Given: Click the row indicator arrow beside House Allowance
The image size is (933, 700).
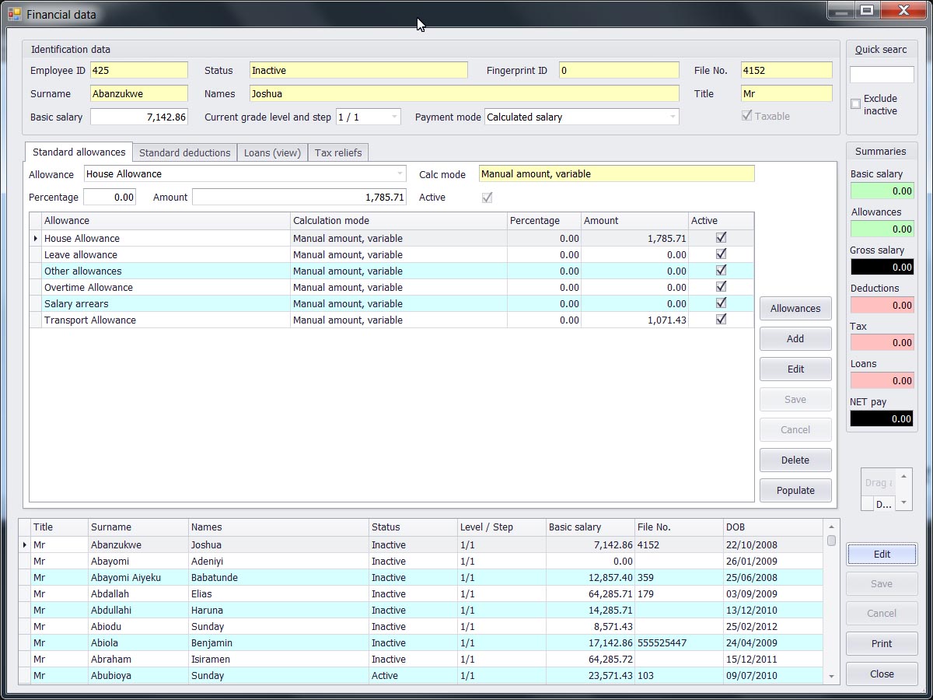Looking at the screenshot, I should click(x=36, y=239).
